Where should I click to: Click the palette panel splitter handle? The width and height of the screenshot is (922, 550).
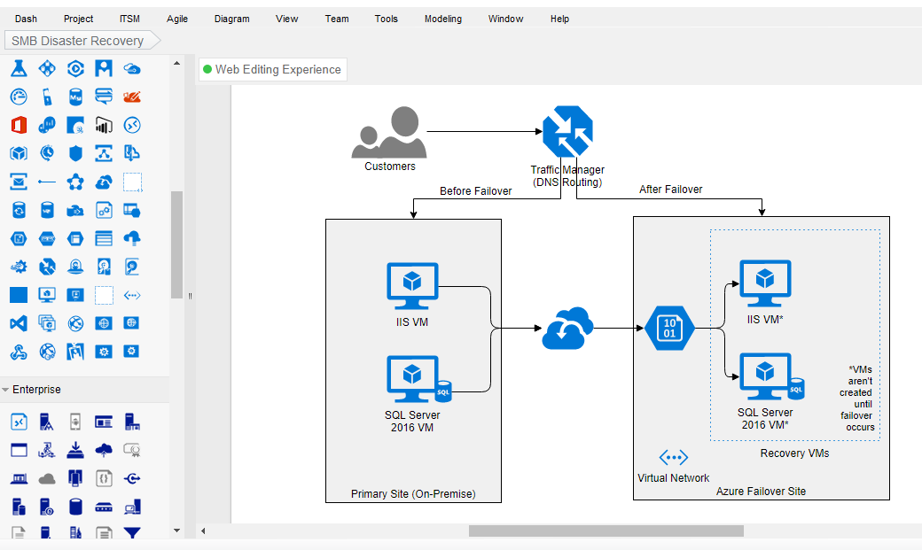coord(190,296)
